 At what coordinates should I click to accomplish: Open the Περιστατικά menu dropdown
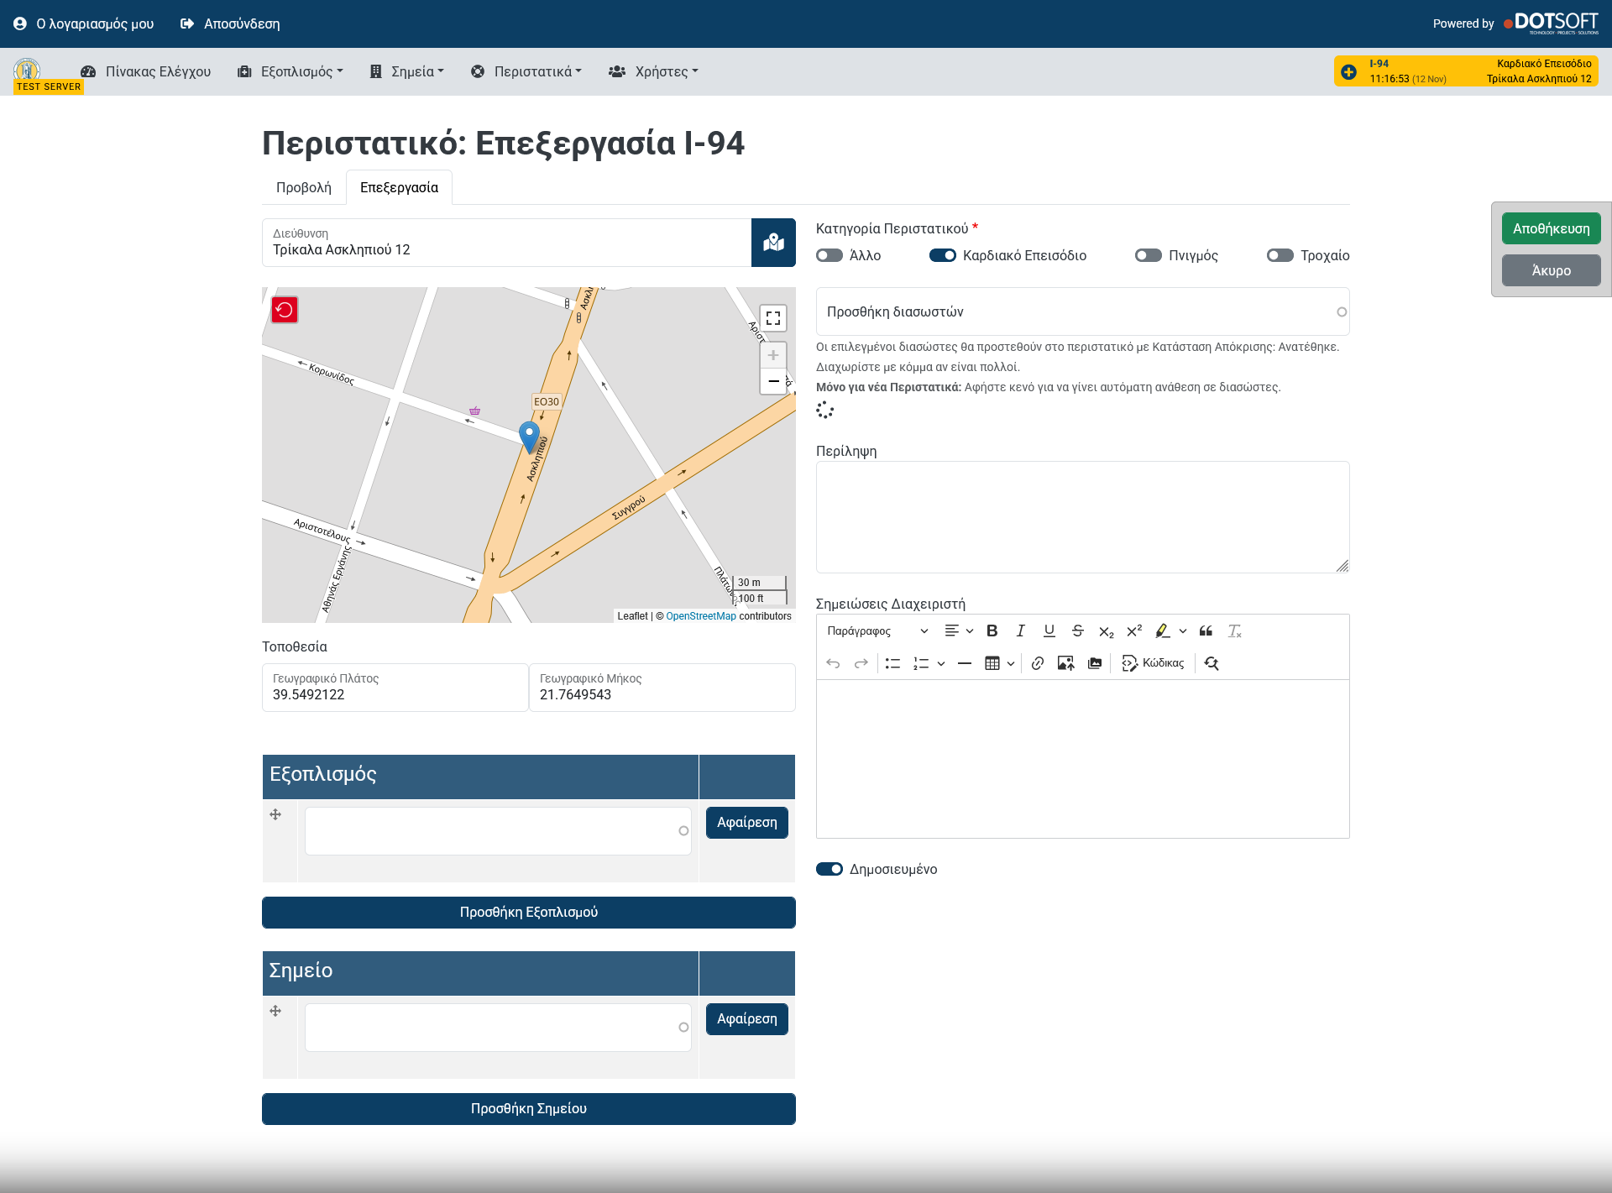pos(526,71)
